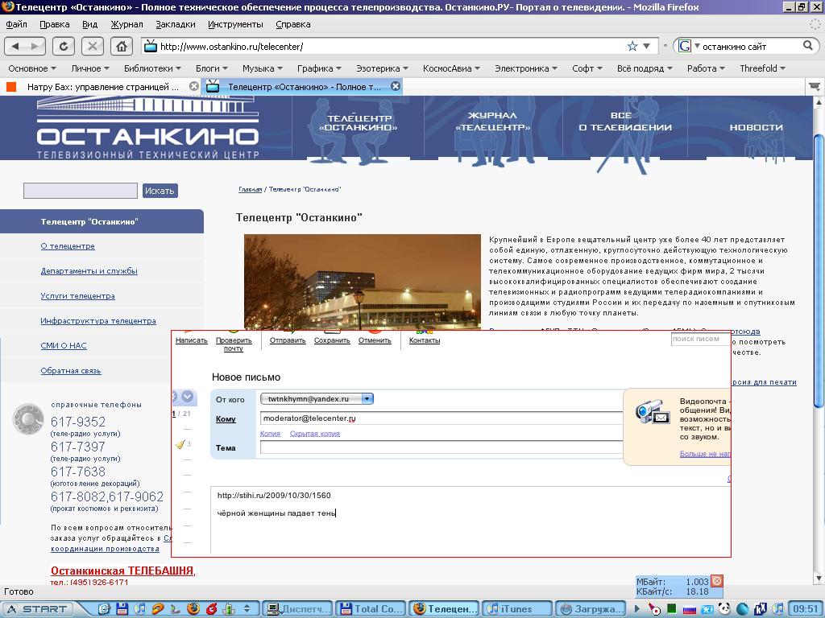This screenshot has height=618, width=825.
Task: Open the 'Блоги' bookmarks folder
Action: (212, 68)
